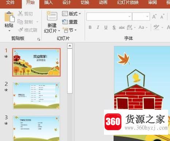Click the 格式刷 format painter
The width and height of the screenshot is (170, 141).
[28, 30]
